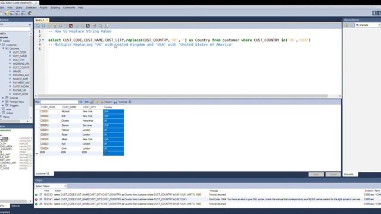Click the yellow new SQL tab icon in main toolbar

pos(7,13)
